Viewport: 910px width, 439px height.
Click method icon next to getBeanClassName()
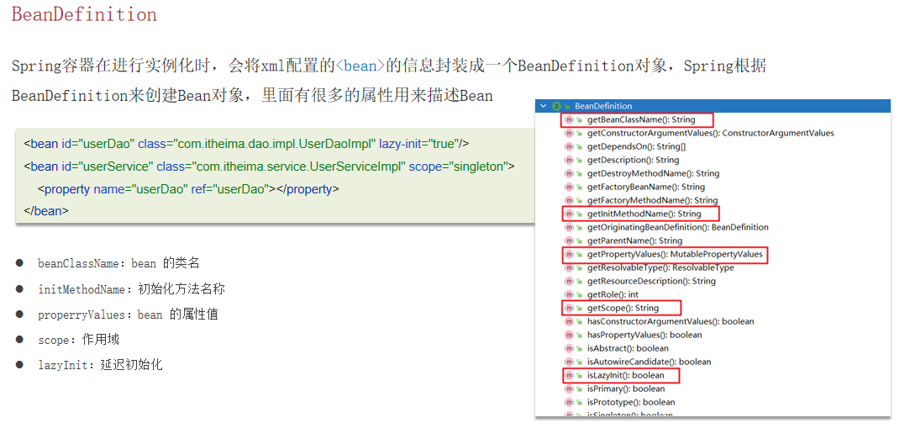[x=570, y=119]
